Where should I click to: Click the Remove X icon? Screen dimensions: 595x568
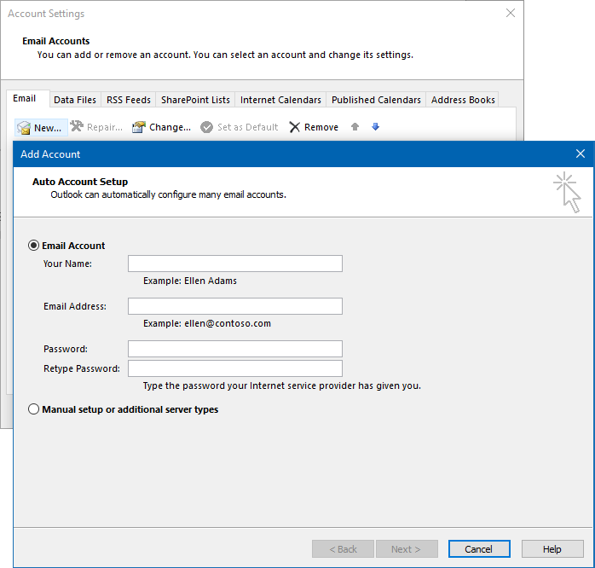click(x=294, y=127)
